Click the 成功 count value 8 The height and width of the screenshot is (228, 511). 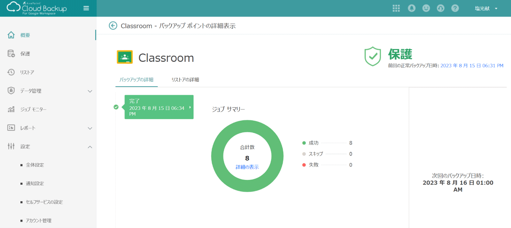coord(351,143)
